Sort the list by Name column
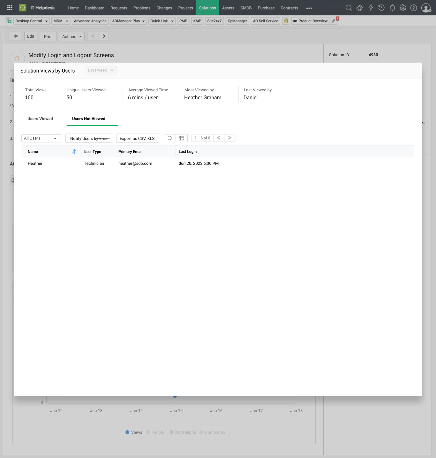This screenshot has height=458, width=436. click(74, 152)
